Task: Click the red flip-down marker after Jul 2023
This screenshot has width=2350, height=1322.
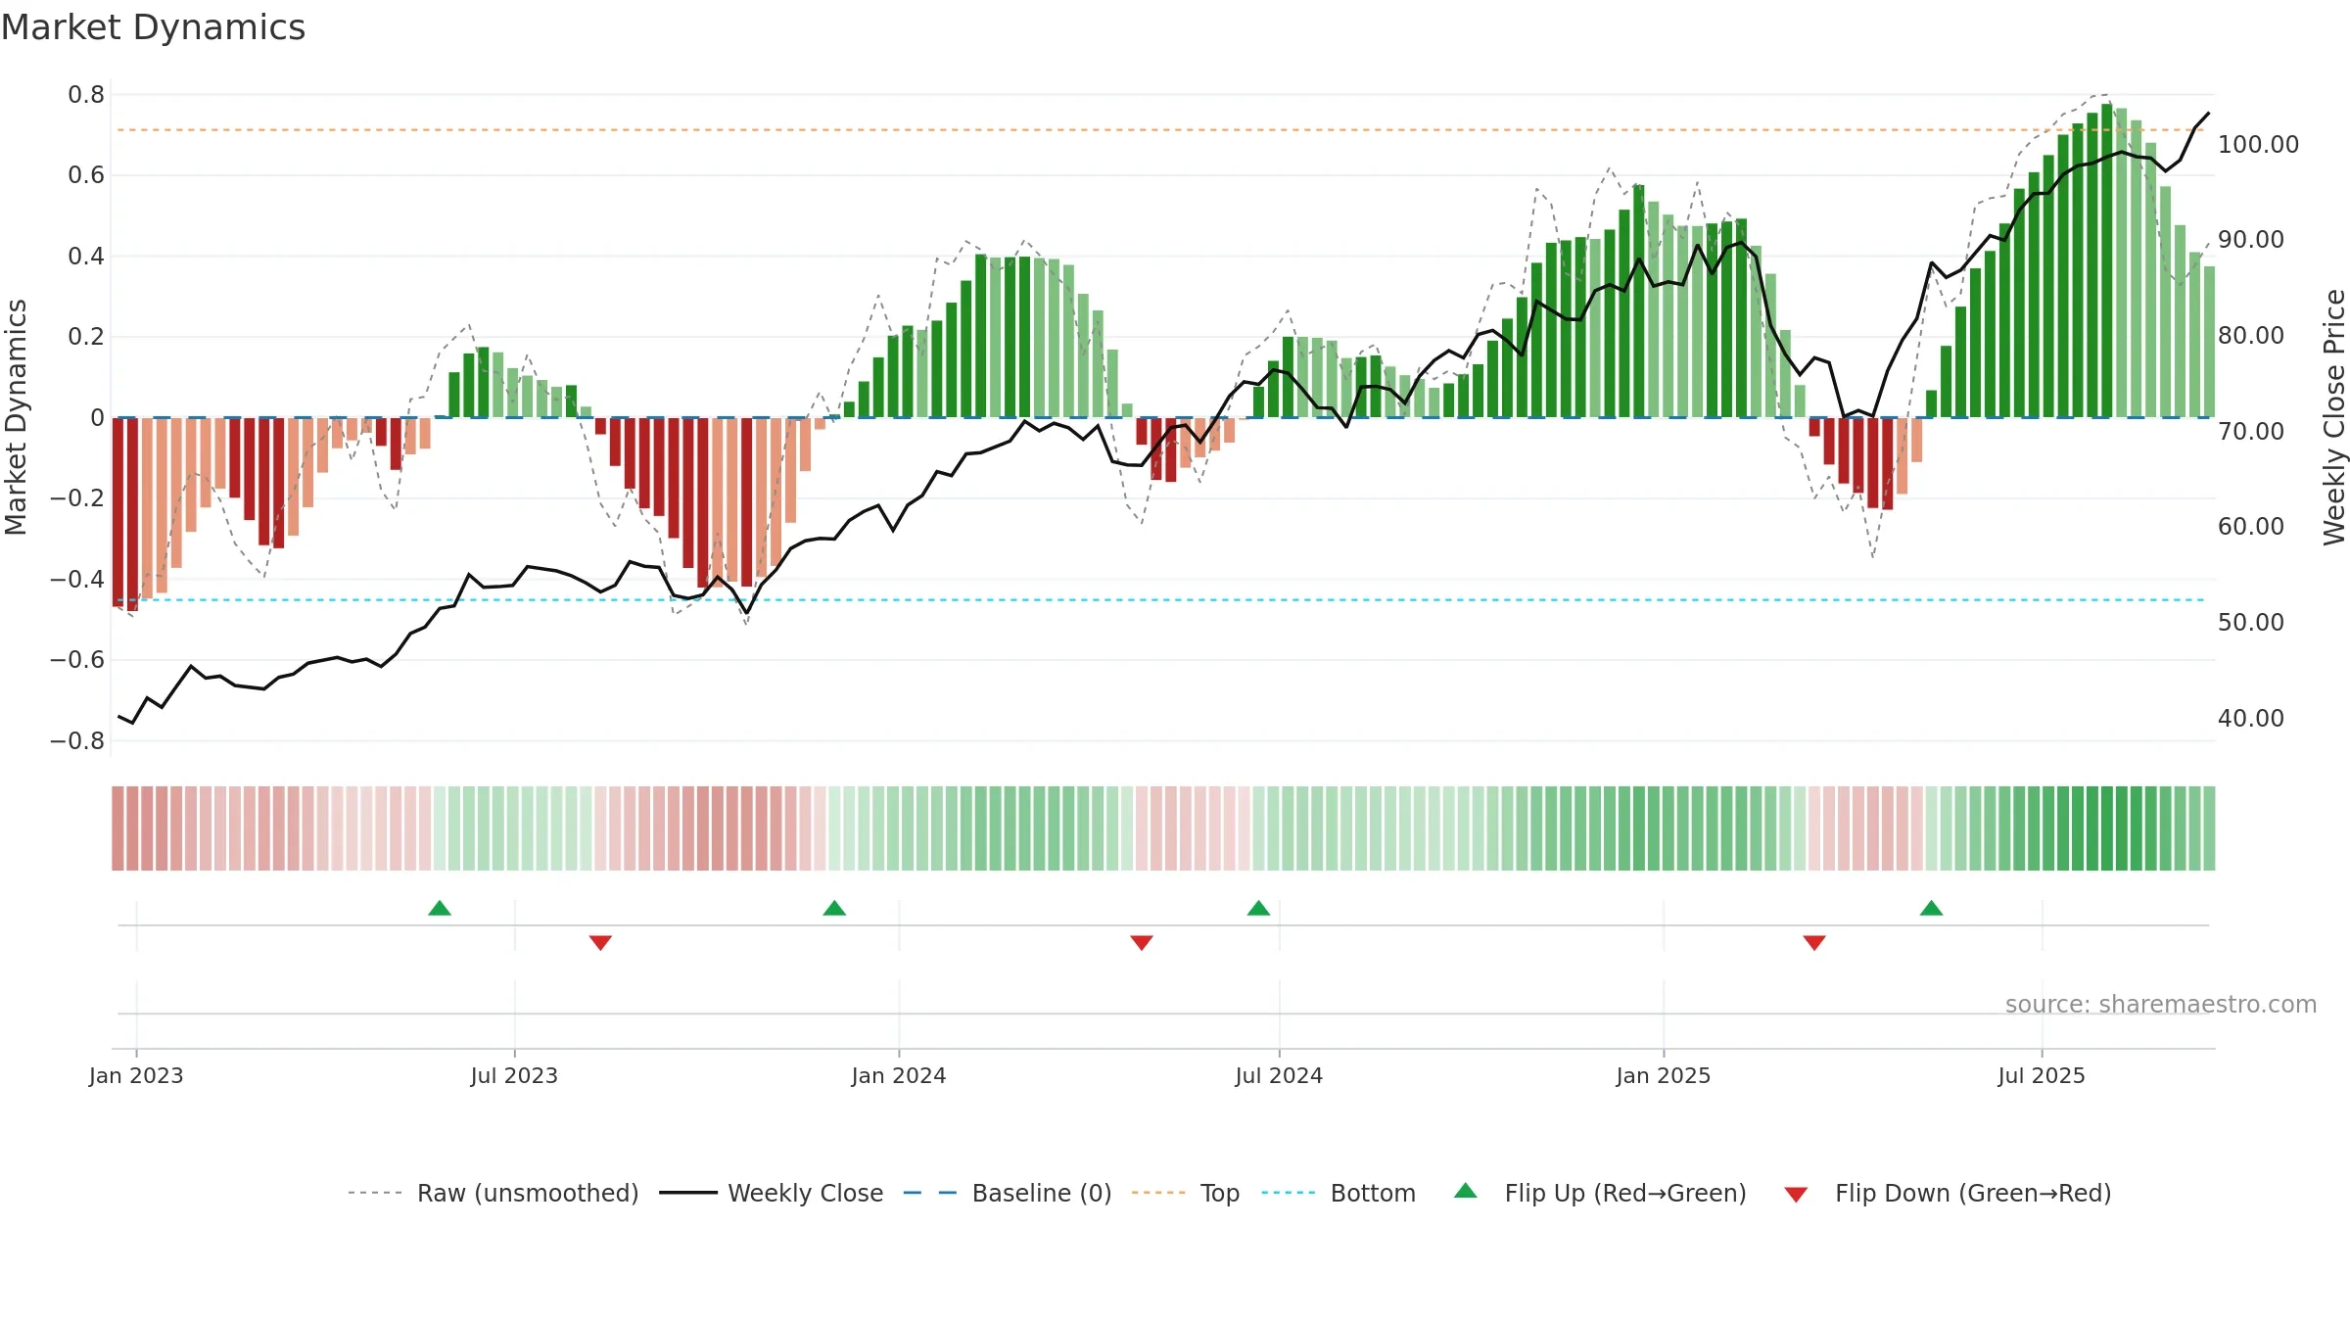Action: click(600, 942)
